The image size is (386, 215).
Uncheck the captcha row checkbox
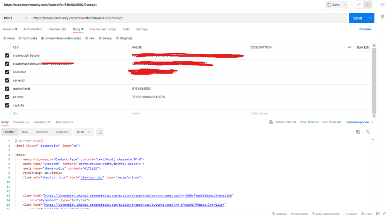(7, 106)
